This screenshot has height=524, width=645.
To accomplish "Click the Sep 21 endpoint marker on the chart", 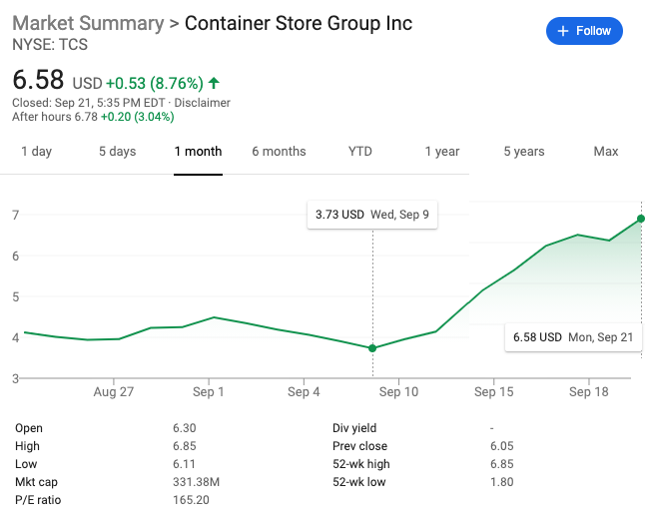I will point(640,219).
